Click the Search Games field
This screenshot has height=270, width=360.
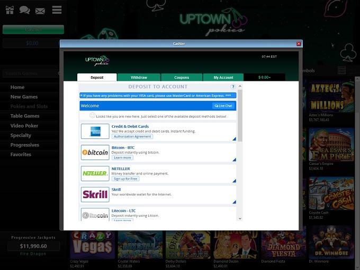click(31, 73)
